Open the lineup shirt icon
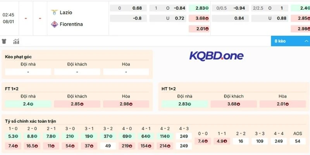This screenshot has height=155, width=310. tap(4, 41)
